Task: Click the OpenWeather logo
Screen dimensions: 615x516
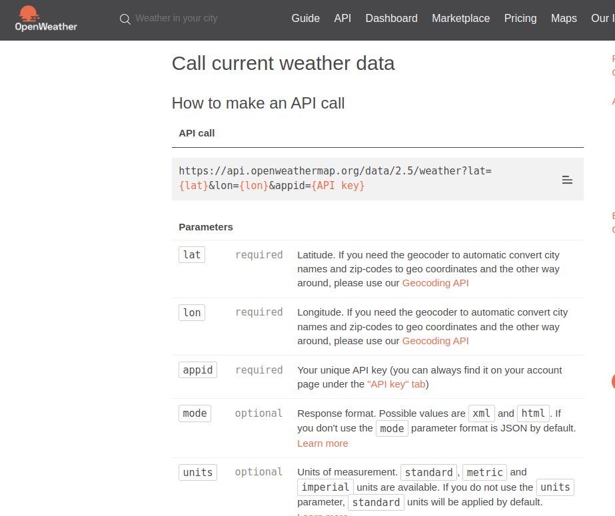Action: tap(46, 19)
